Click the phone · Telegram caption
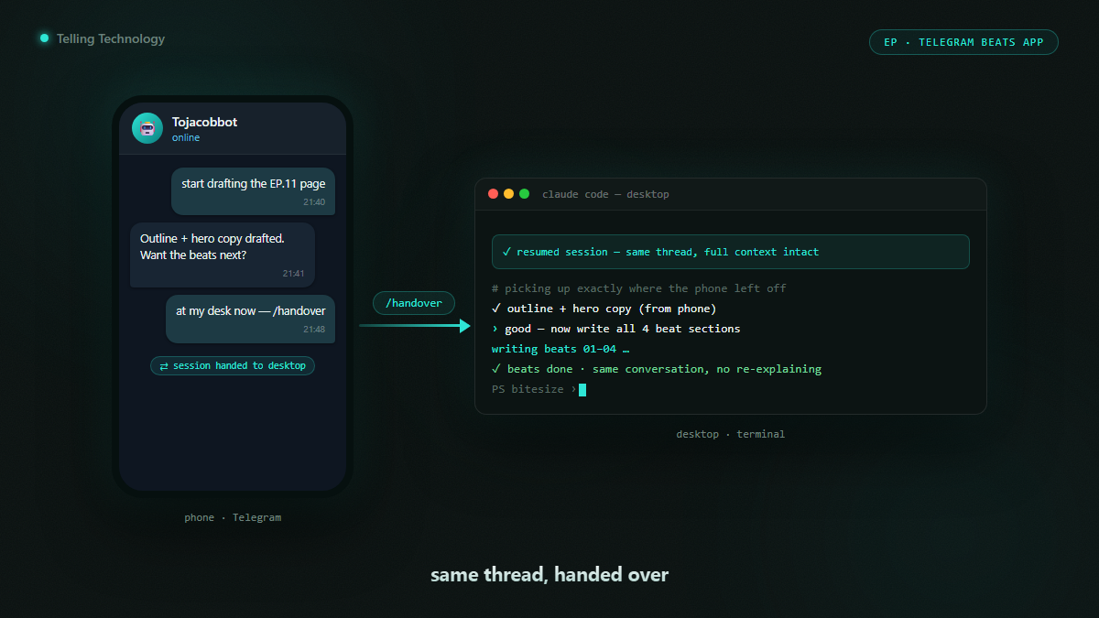 [233, 517]
